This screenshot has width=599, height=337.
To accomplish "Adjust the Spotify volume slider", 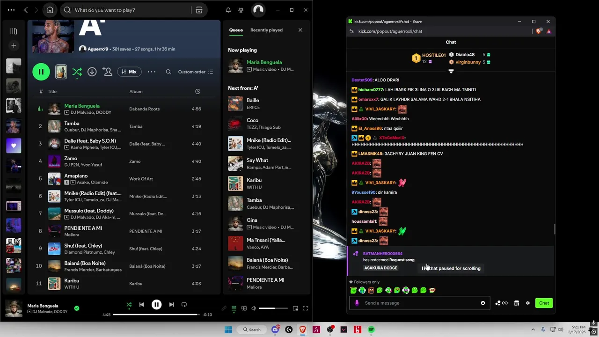I will (273, 308).
